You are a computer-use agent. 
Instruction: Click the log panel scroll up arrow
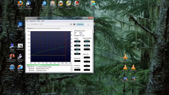point(71,67)
